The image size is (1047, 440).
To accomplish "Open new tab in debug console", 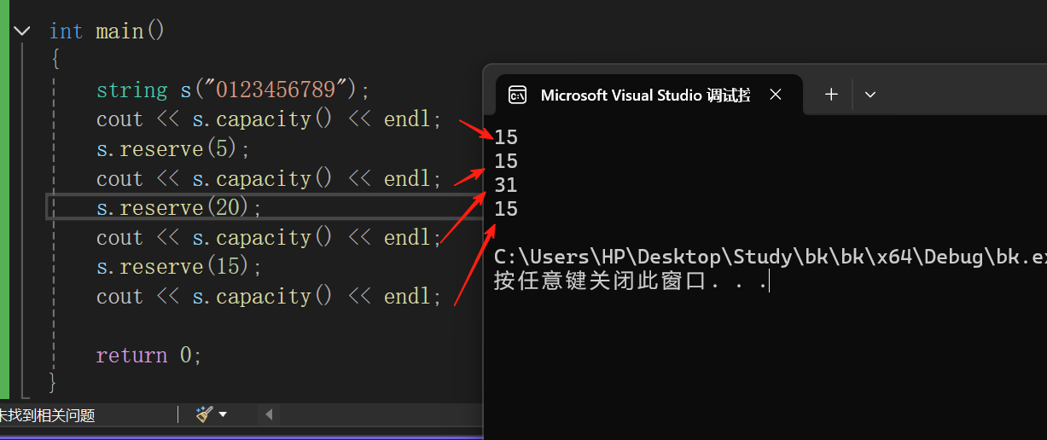I will (x=831, y=95).
